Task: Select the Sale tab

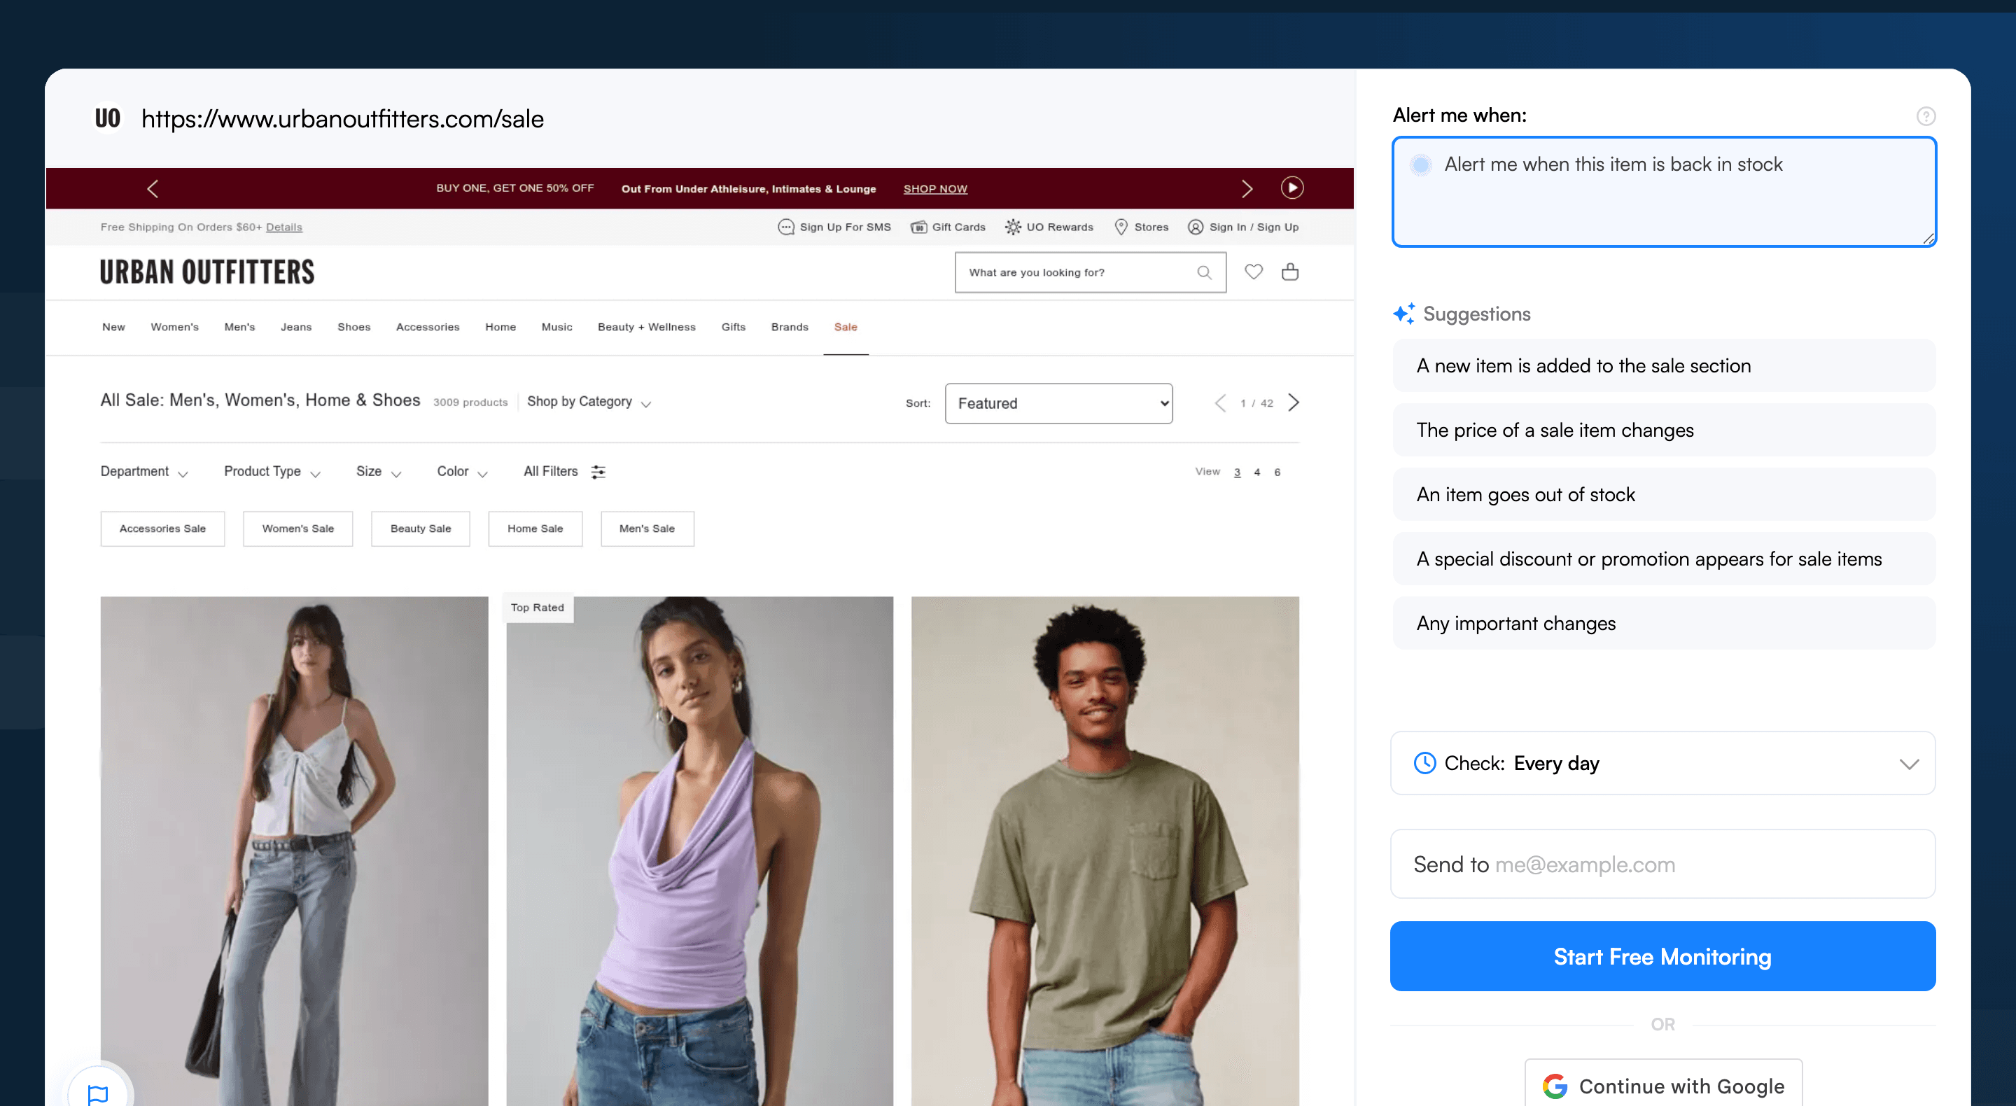Action: [x=845, y=327]
